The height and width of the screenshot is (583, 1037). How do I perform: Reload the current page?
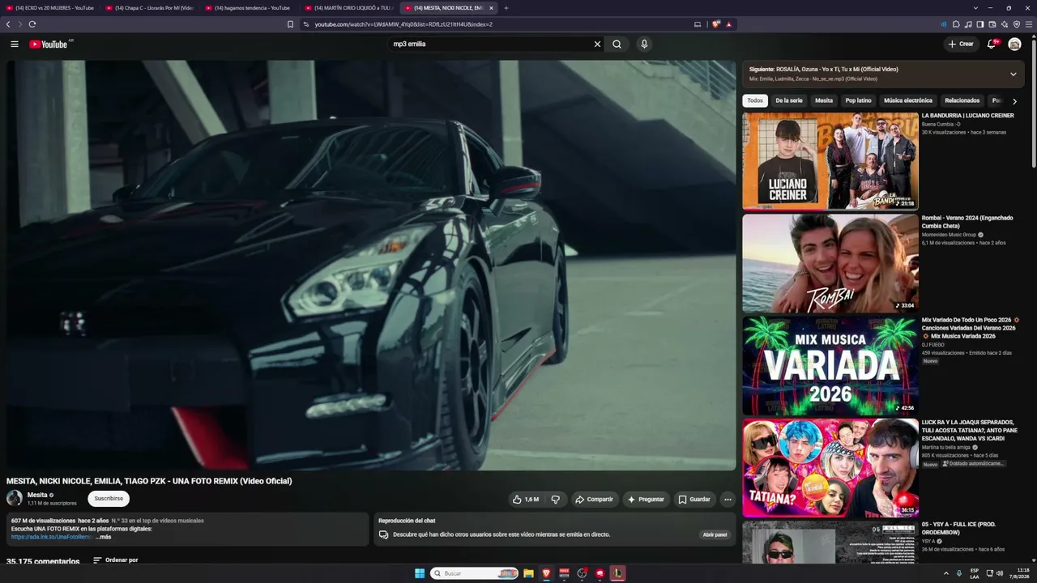click(x=32, y=24)
